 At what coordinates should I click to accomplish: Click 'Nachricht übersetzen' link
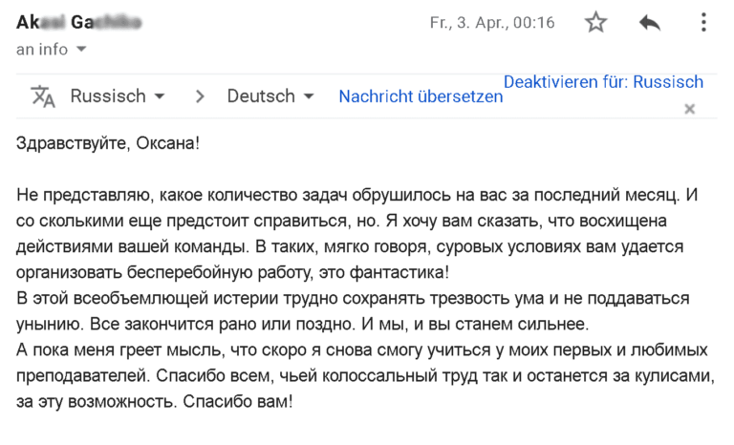(421, 96)
